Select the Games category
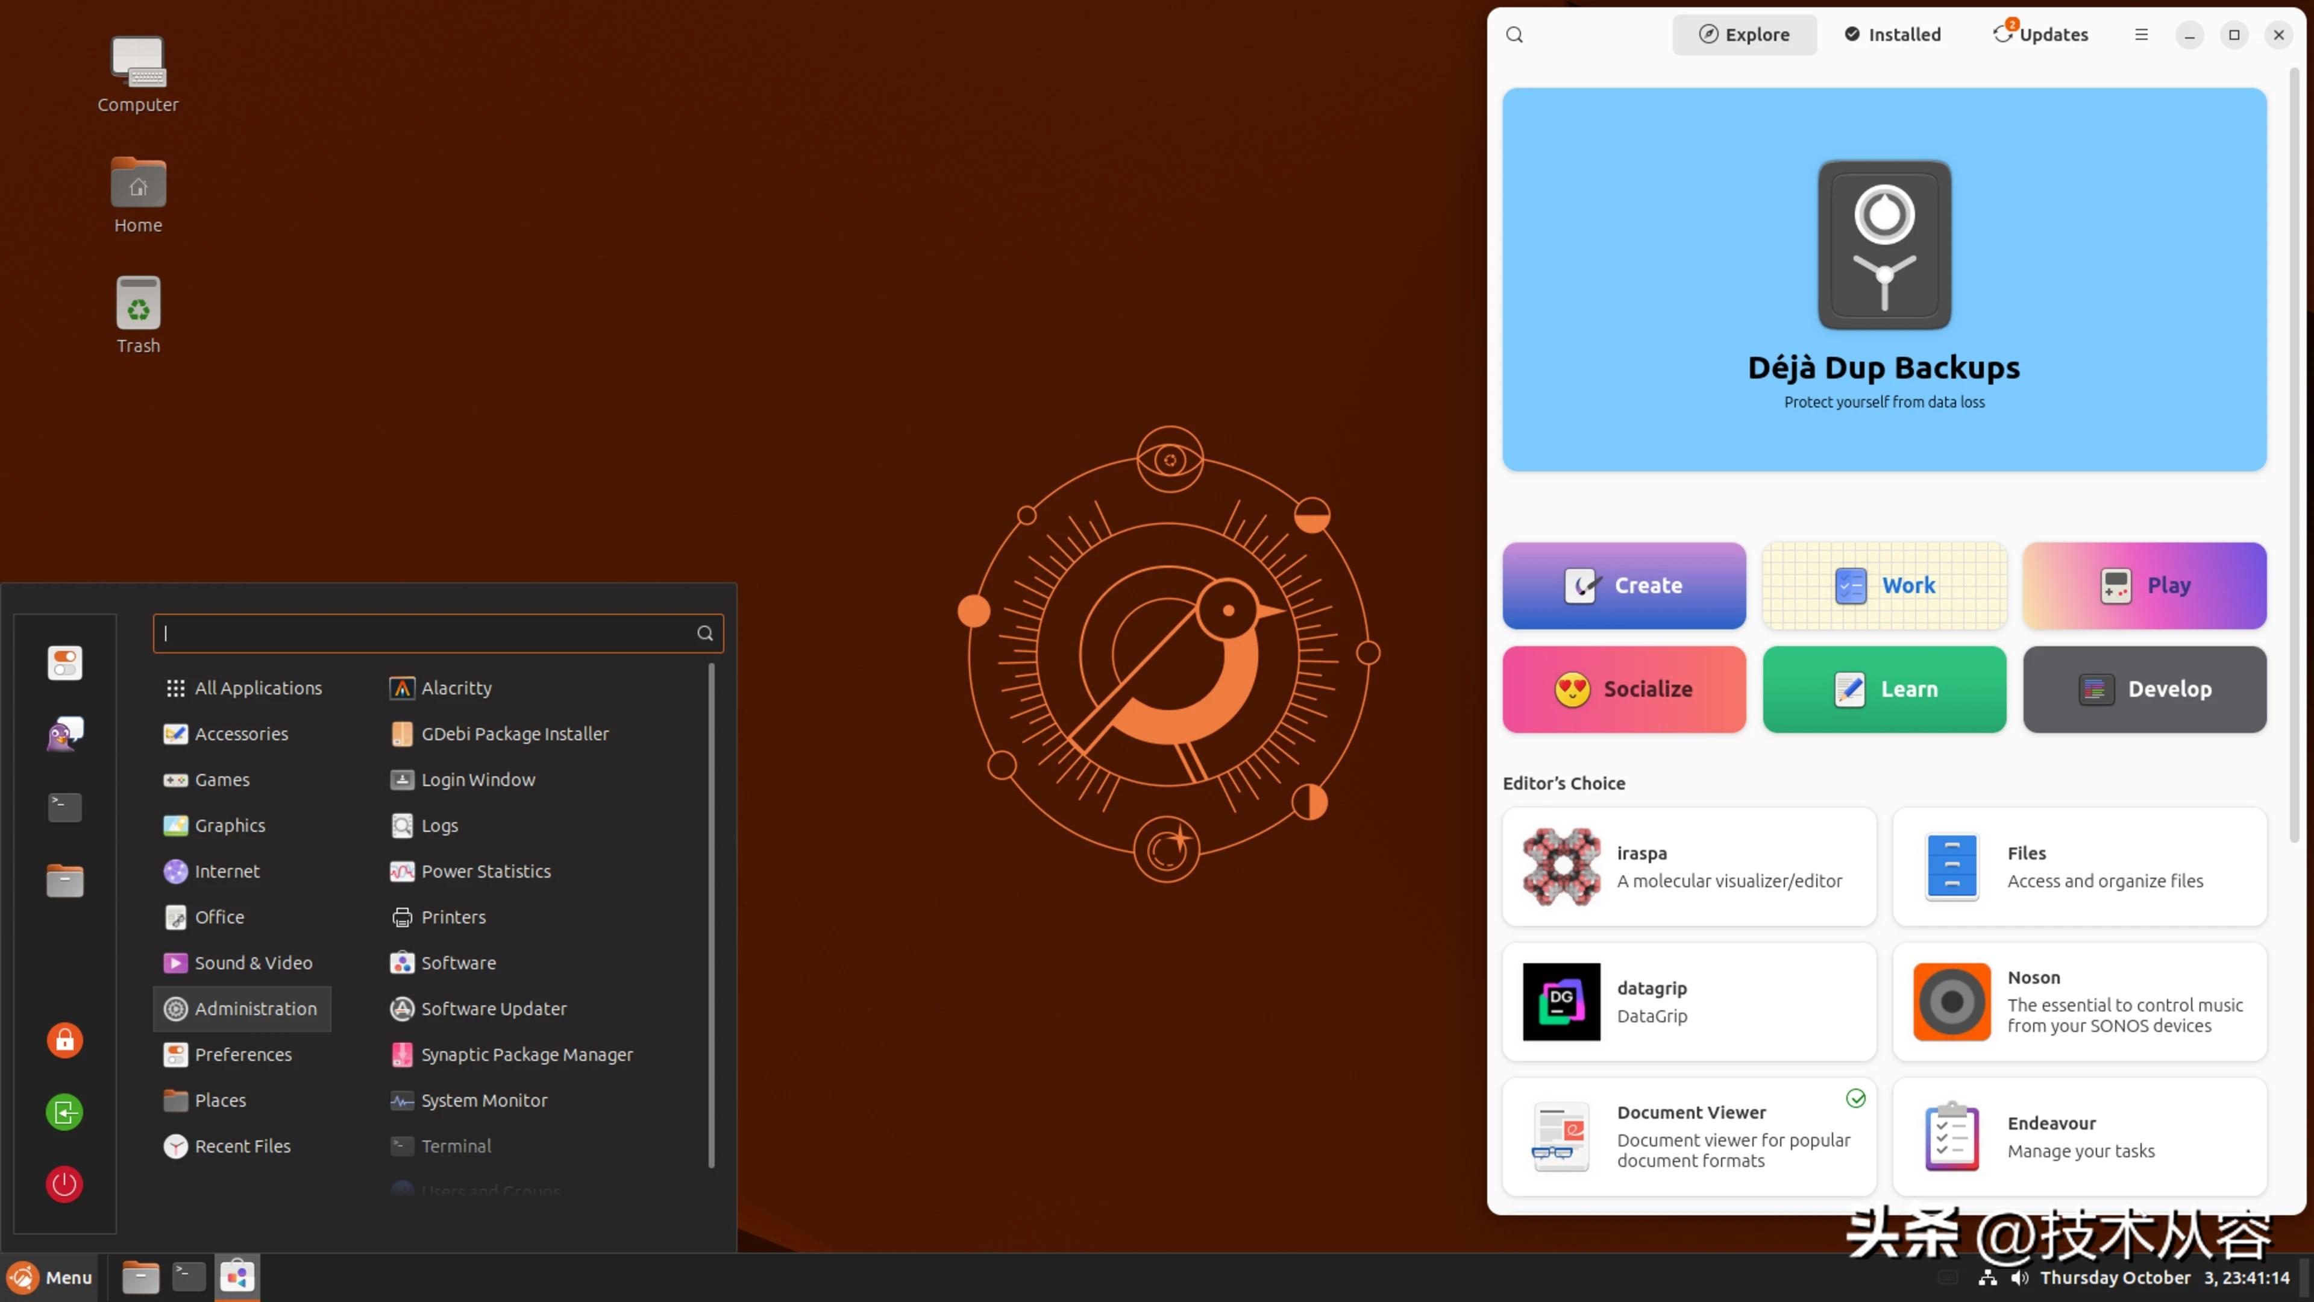Image resolution: width=2314 pixels, height=1302 pixels. [x=242, y=780]
